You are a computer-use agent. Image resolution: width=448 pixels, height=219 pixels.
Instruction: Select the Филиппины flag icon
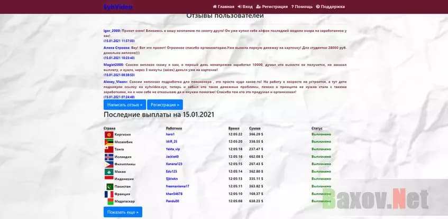click(108, 164)
